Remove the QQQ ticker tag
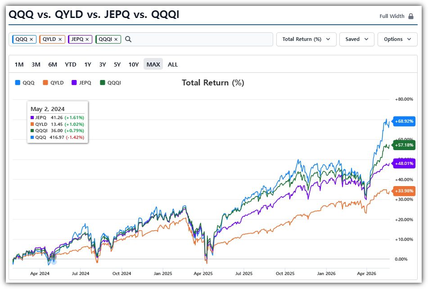This screenshot has height=289, width=428. 32,39
